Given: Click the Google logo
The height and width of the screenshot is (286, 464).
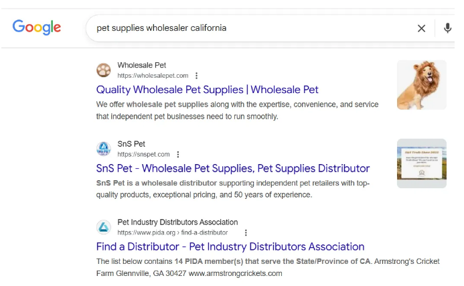Looking at the screenshot, I should (x=37, y=27).
